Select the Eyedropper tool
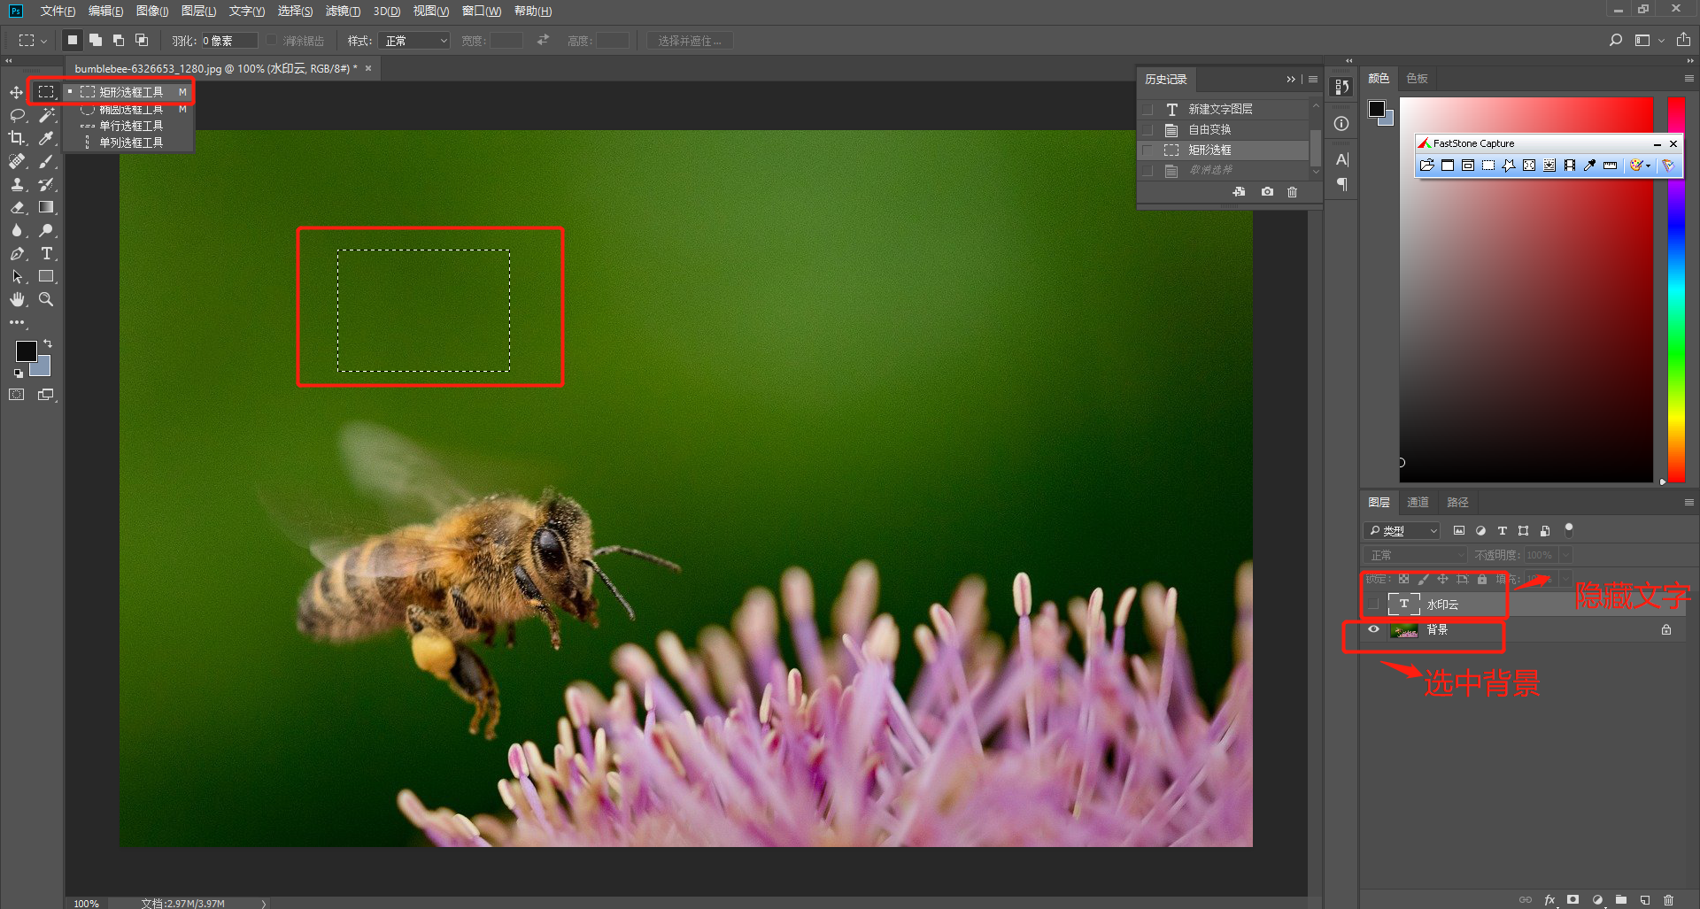Viewport: 1700px width, 909px height. click(x=46, y=138)
